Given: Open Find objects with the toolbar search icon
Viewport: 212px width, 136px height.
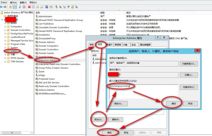Looking at the screenshot, I should pos(72,7).
